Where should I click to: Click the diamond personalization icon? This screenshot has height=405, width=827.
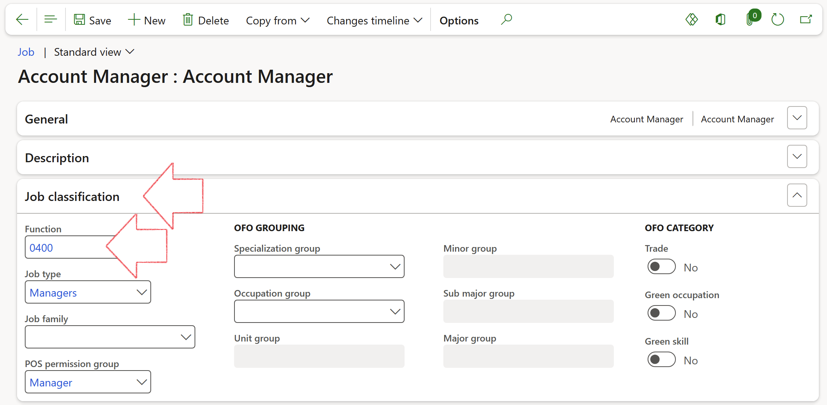691,19
